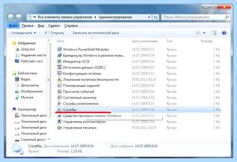Click the refresh button beside the address bar

pyautogui.click(x=156, y=17)
